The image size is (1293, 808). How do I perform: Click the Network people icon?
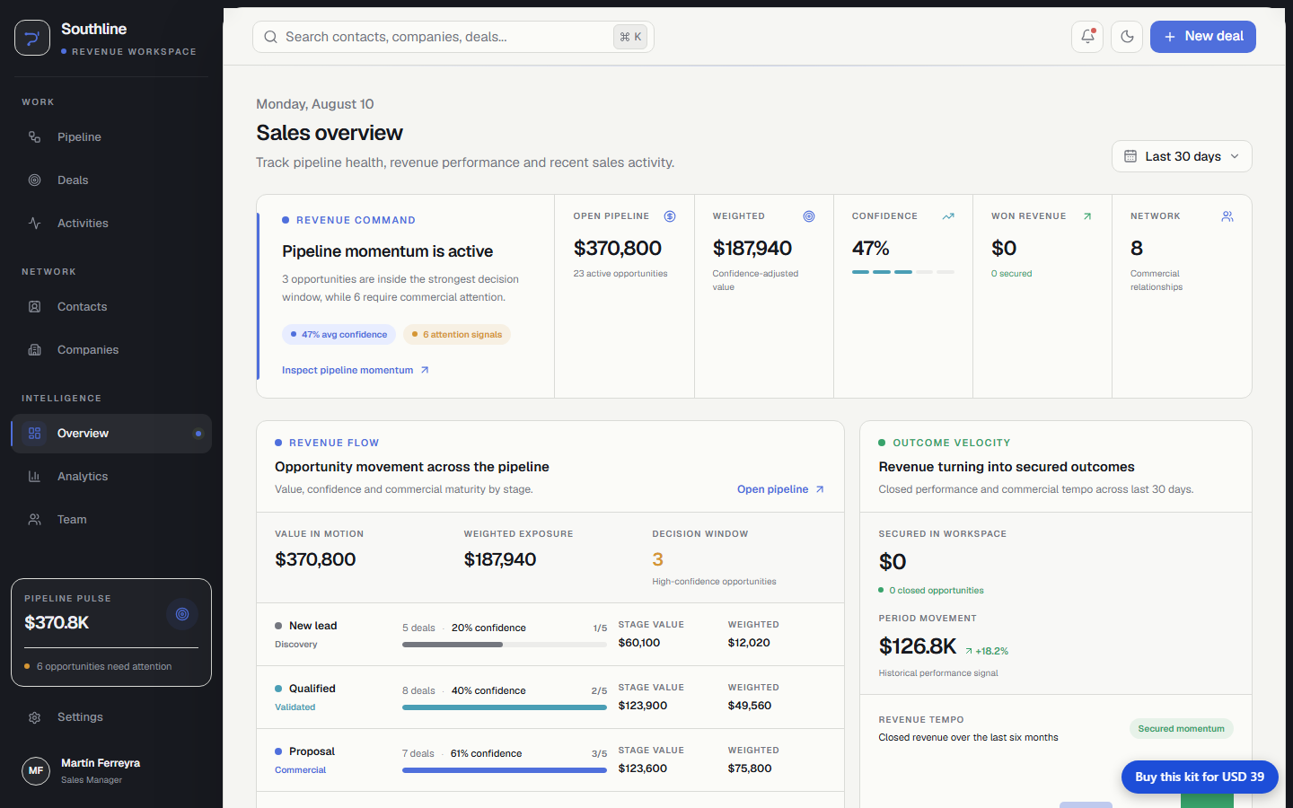click(1227, 216)
